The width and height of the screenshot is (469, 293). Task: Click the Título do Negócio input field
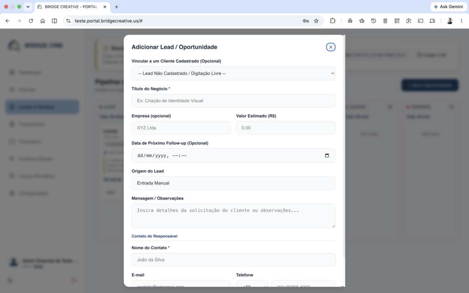pos(233,101)
